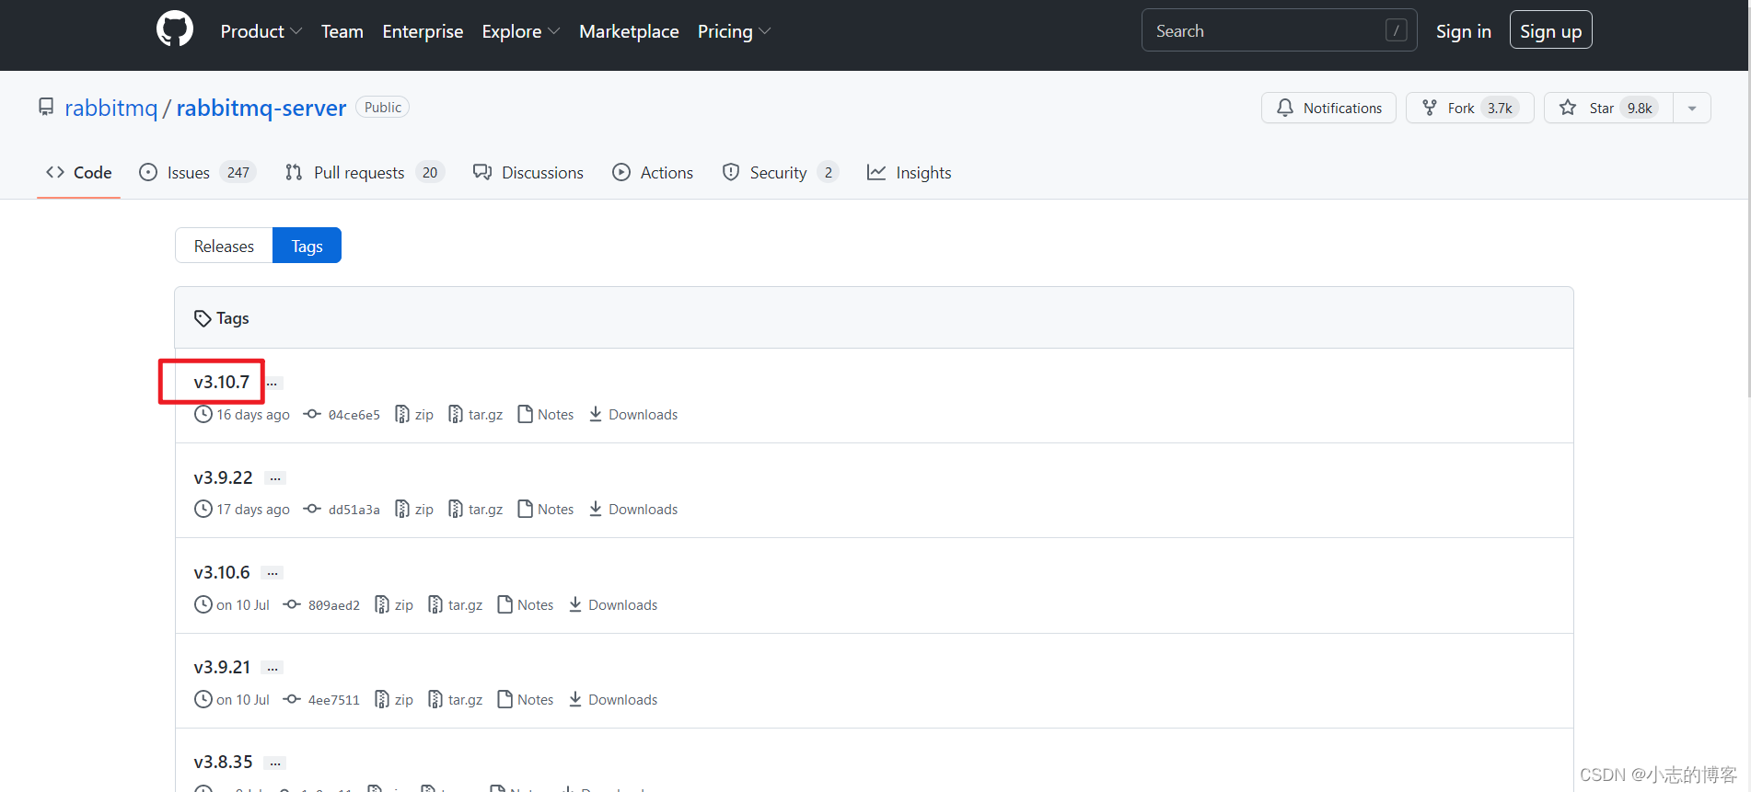1751x792 pixels.
Task: Open the Enterprise page
Action: (423, 31)
